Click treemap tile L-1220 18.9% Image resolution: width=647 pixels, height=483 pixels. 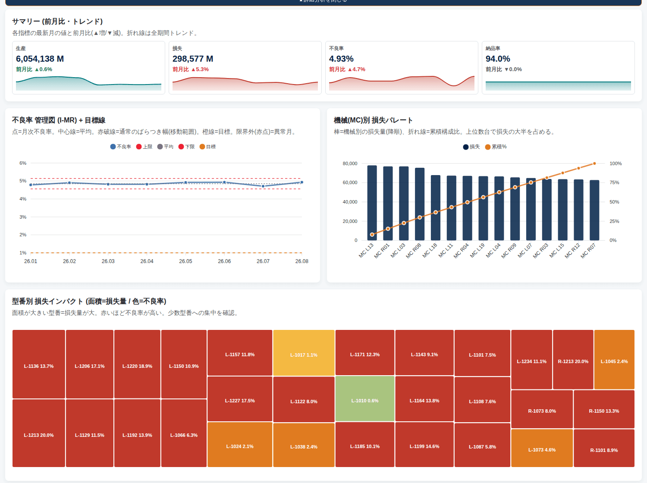click(x=137, y=364)
